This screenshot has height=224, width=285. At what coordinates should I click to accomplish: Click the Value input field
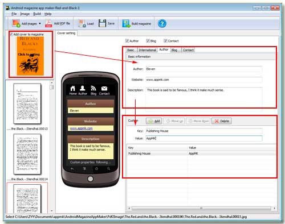click(x=203, y=138)
